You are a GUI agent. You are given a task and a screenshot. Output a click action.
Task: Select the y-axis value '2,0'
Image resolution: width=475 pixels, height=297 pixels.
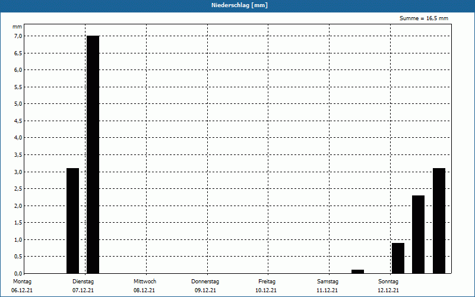point(18,206)
